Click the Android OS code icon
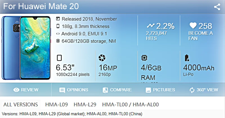Screen dimensions: 225x118 click(58, 34)
